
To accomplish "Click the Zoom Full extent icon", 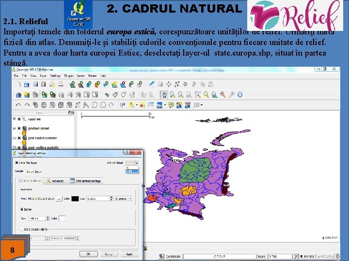I will click(198, 95).
